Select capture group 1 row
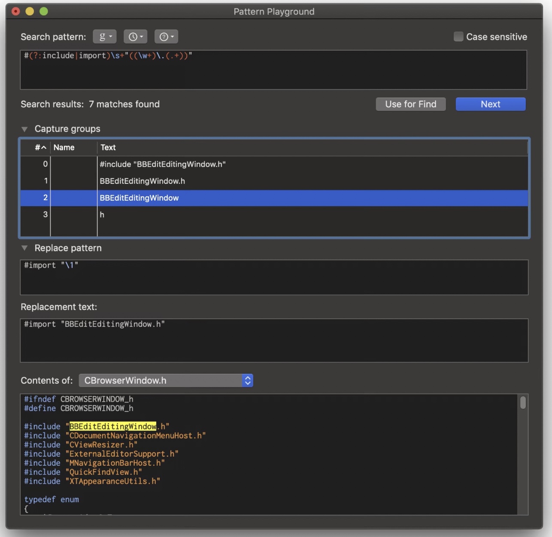Screen dimensions: 552x537 pyautogui.click(x=274, y=181)
